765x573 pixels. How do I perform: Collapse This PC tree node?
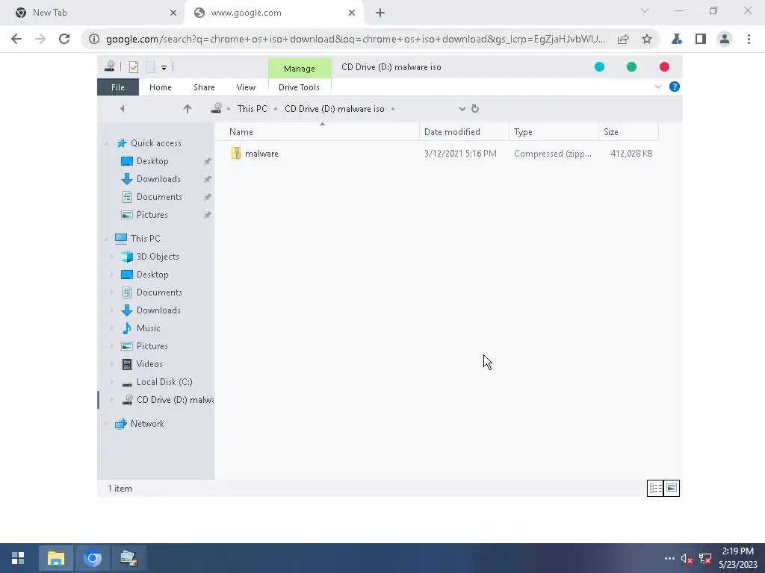106,239
